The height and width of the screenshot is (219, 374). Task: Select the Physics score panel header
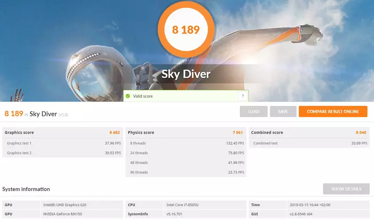[186, 132]
